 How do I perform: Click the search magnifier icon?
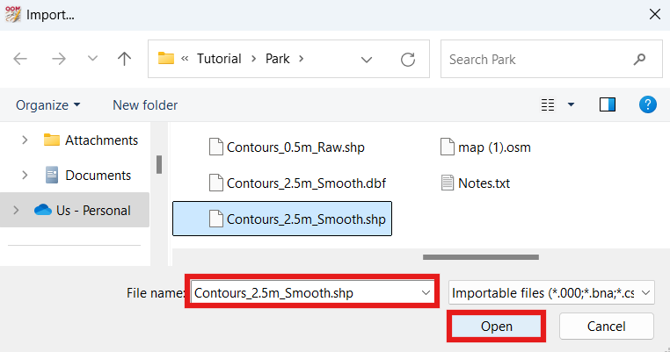pyautogui.click(x=639, y=60)
